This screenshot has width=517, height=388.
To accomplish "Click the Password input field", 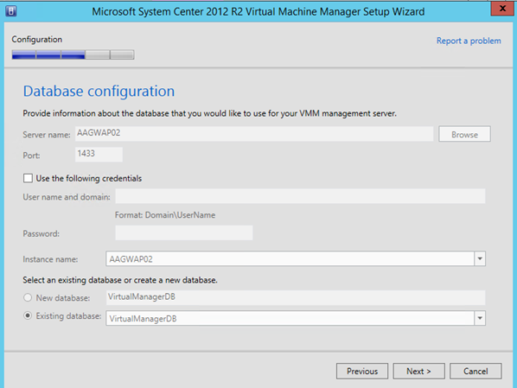I will [x=183, y=232].
